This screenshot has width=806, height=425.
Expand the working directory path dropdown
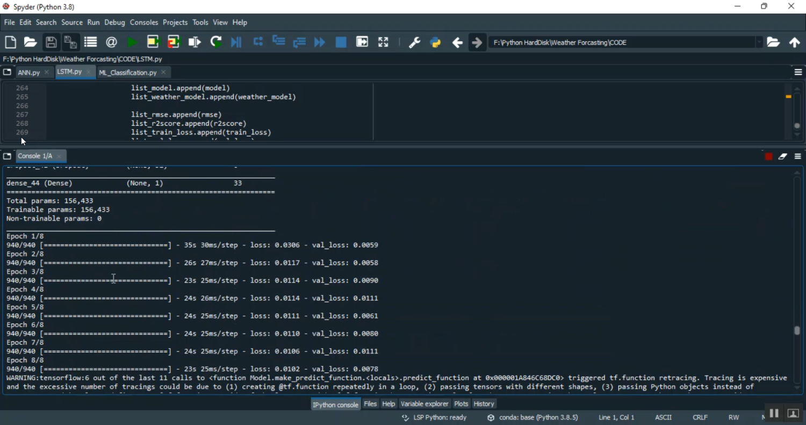pyautogui.click(x=759, y=42)
